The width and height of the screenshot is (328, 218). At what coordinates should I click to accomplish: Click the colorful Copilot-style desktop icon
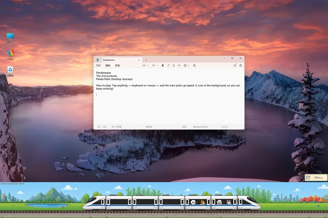coord(10,55)
